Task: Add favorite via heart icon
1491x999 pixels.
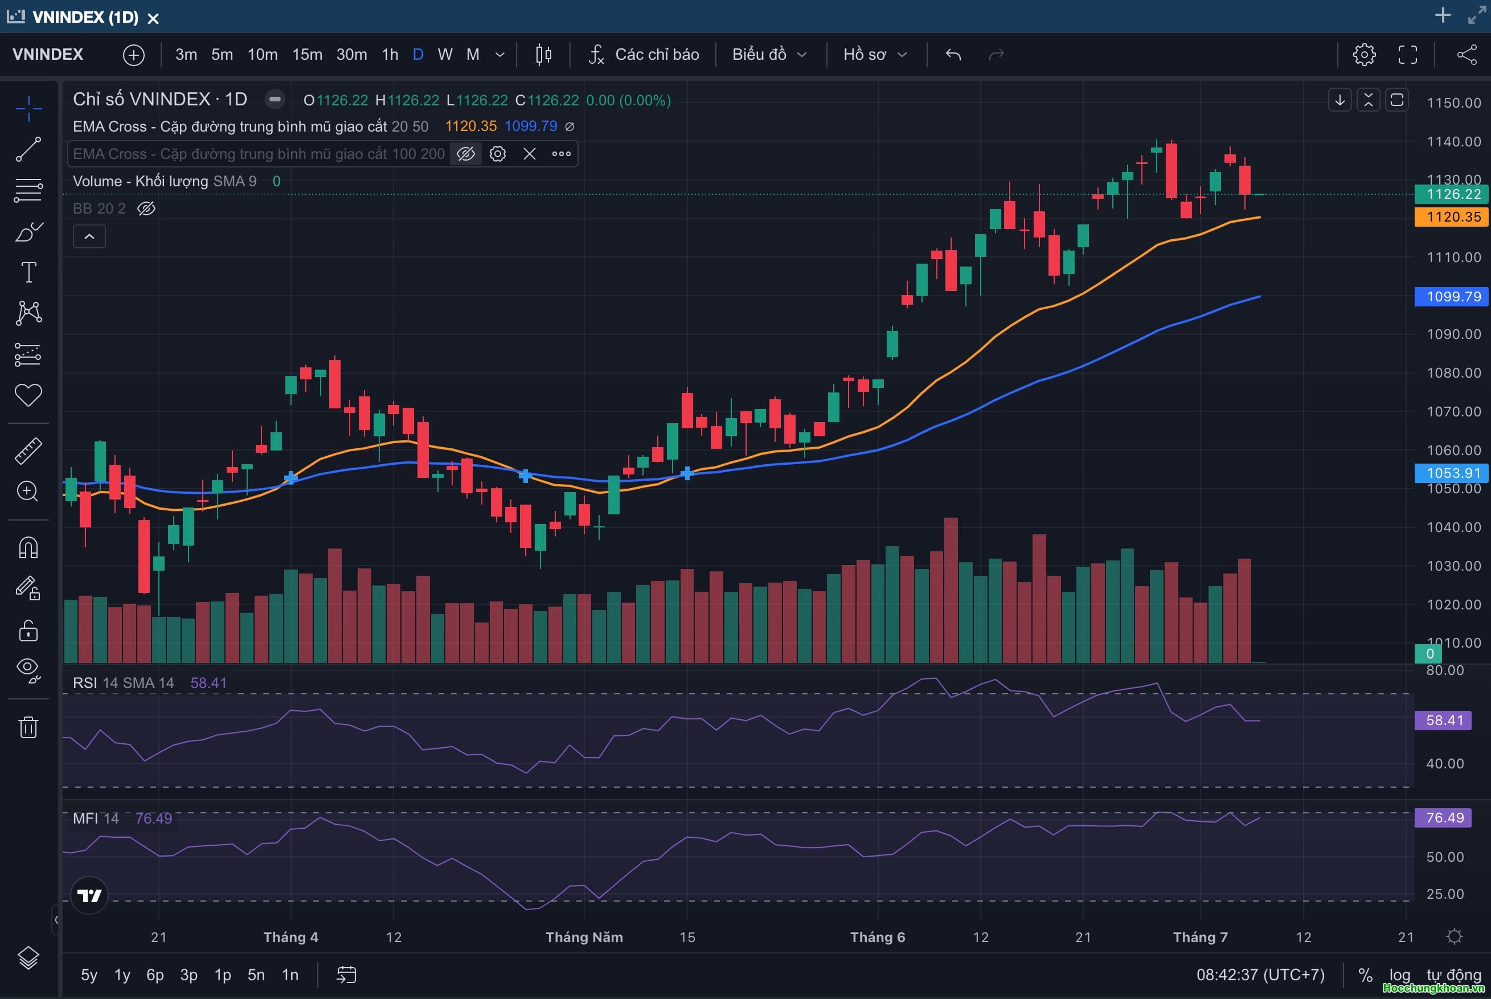Action: coord(28,395)
